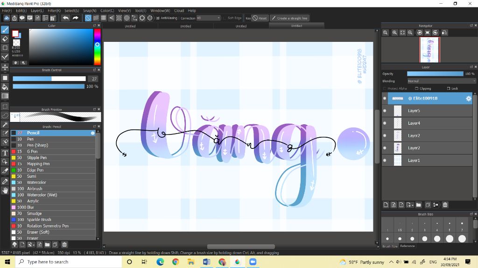478x268 pixels.
Task: Select the G Pen brush
Action: tap(53, 151)
